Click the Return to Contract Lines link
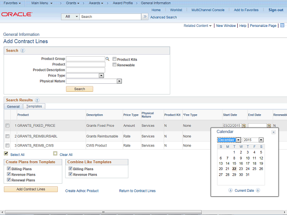 (x=137, y=191)
